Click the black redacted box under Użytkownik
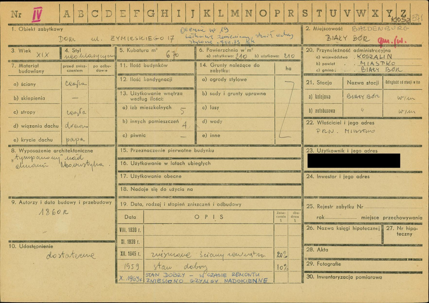429x303 pixels. pyautogui.click(x=354, y=160)
